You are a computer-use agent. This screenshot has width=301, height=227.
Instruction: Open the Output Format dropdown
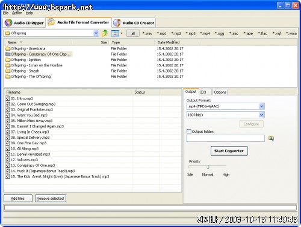tap(261, 106)
